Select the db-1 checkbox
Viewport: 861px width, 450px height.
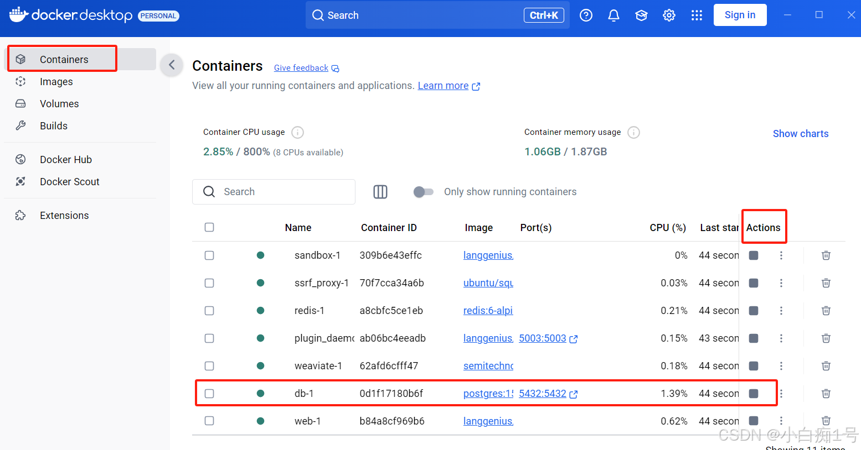pyautogui.click(x=209, y=394)
